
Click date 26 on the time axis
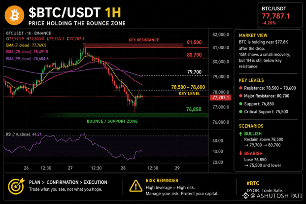click(x=26, y=168)
